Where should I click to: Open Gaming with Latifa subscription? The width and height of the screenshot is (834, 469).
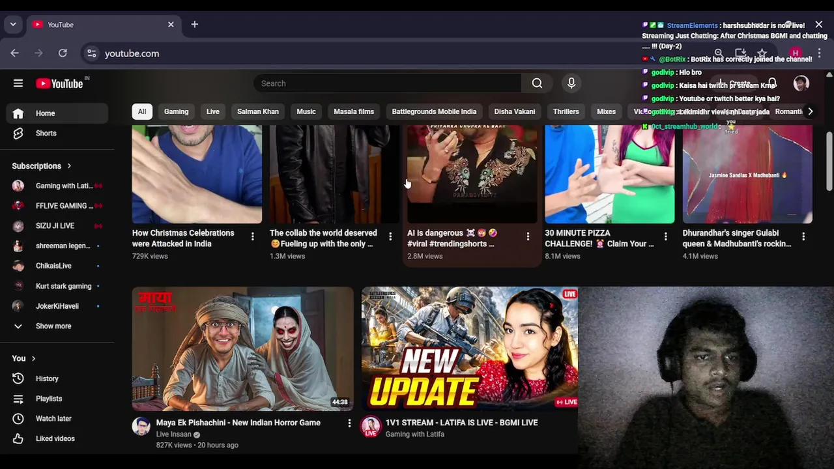coord(57,186)
